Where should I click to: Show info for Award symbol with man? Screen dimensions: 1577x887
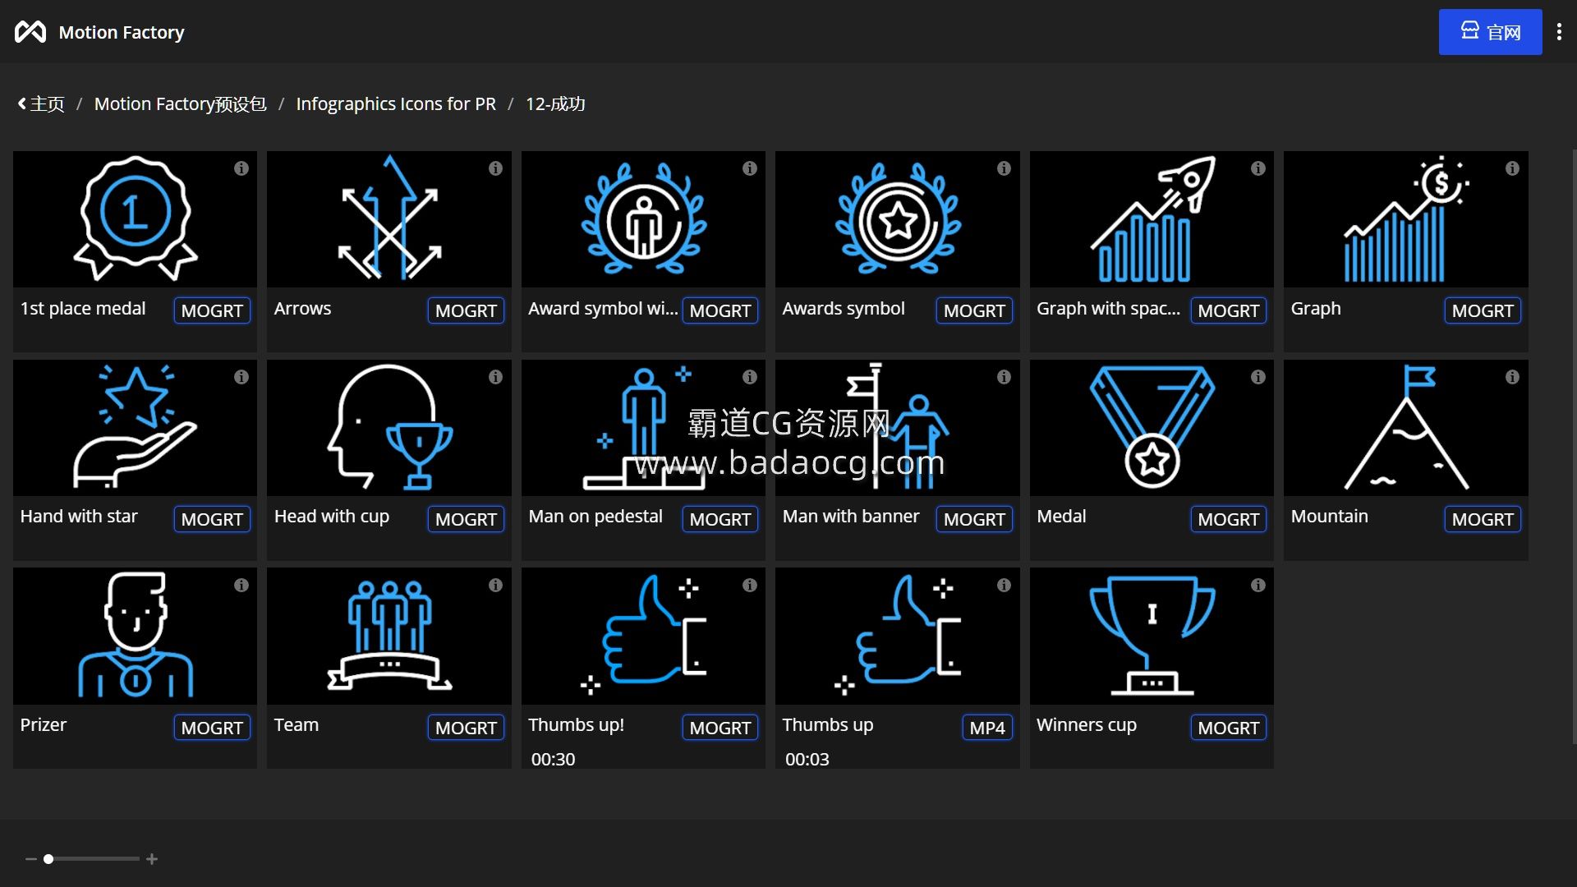coord(750,168)
